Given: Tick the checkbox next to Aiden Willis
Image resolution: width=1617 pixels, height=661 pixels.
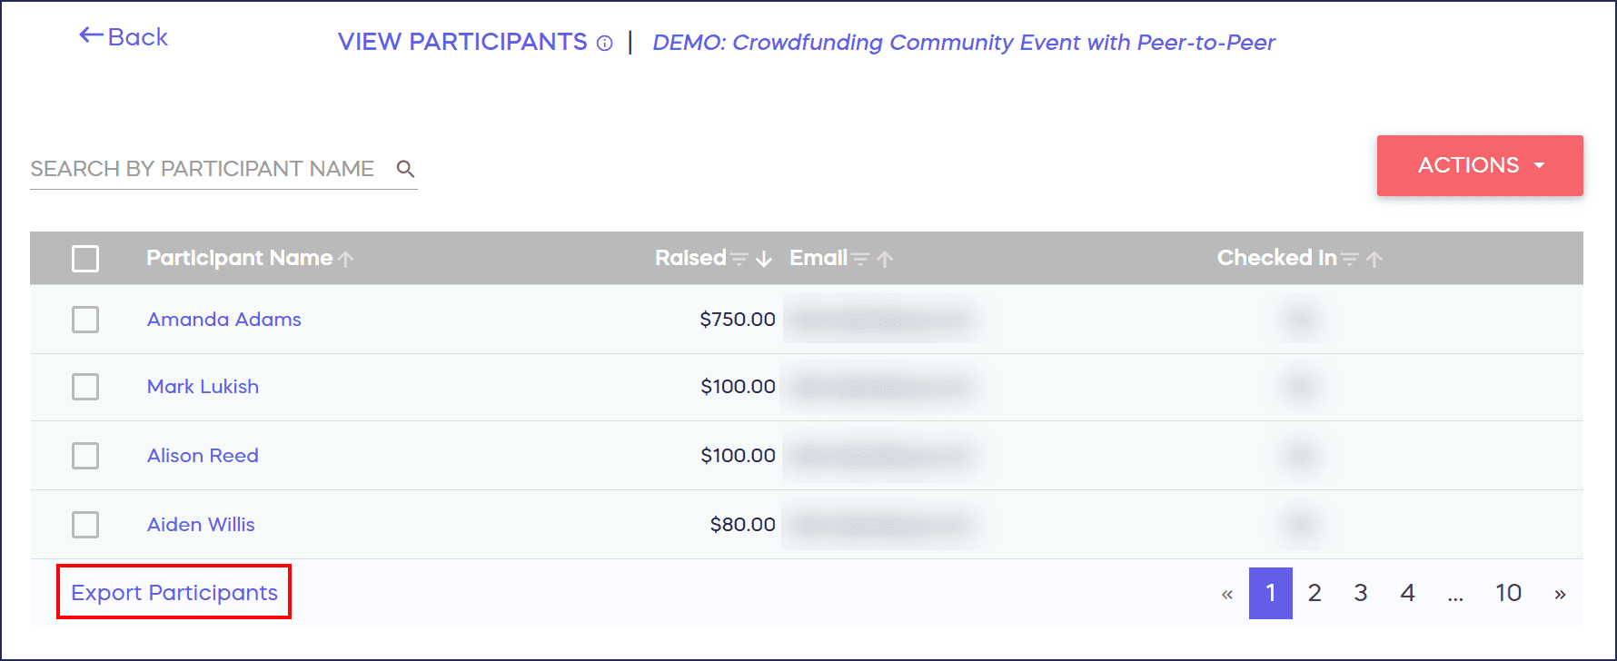Looking at the screenshot, I should point(85,525).
